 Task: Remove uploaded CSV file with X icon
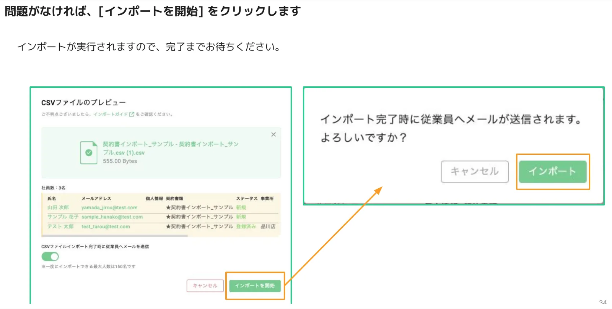coord(273,134)
